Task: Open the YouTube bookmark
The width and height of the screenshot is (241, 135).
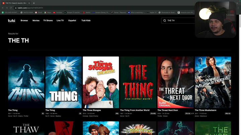Action: pos(58,12)
